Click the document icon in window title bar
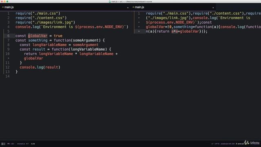The height and width of the screenshot is (147, 261). tap(110, 2)
